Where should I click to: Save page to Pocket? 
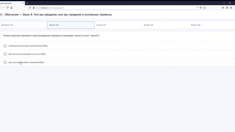[x=201, y=8]
